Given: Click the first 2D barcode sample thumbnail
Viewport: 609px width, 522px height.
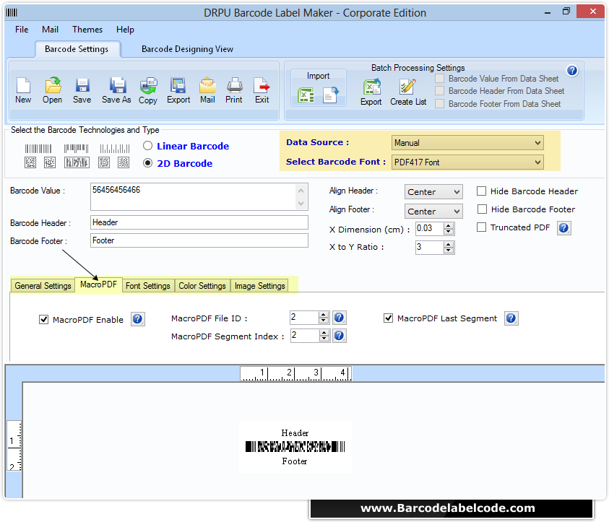Looking at the screenshot, I should coord(30,162).
